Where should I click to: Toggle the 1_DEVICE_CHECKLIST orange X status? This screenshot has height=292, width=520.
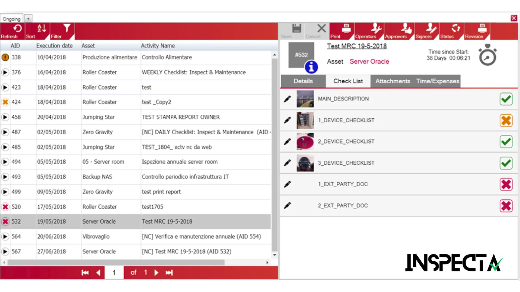point(506,120)
